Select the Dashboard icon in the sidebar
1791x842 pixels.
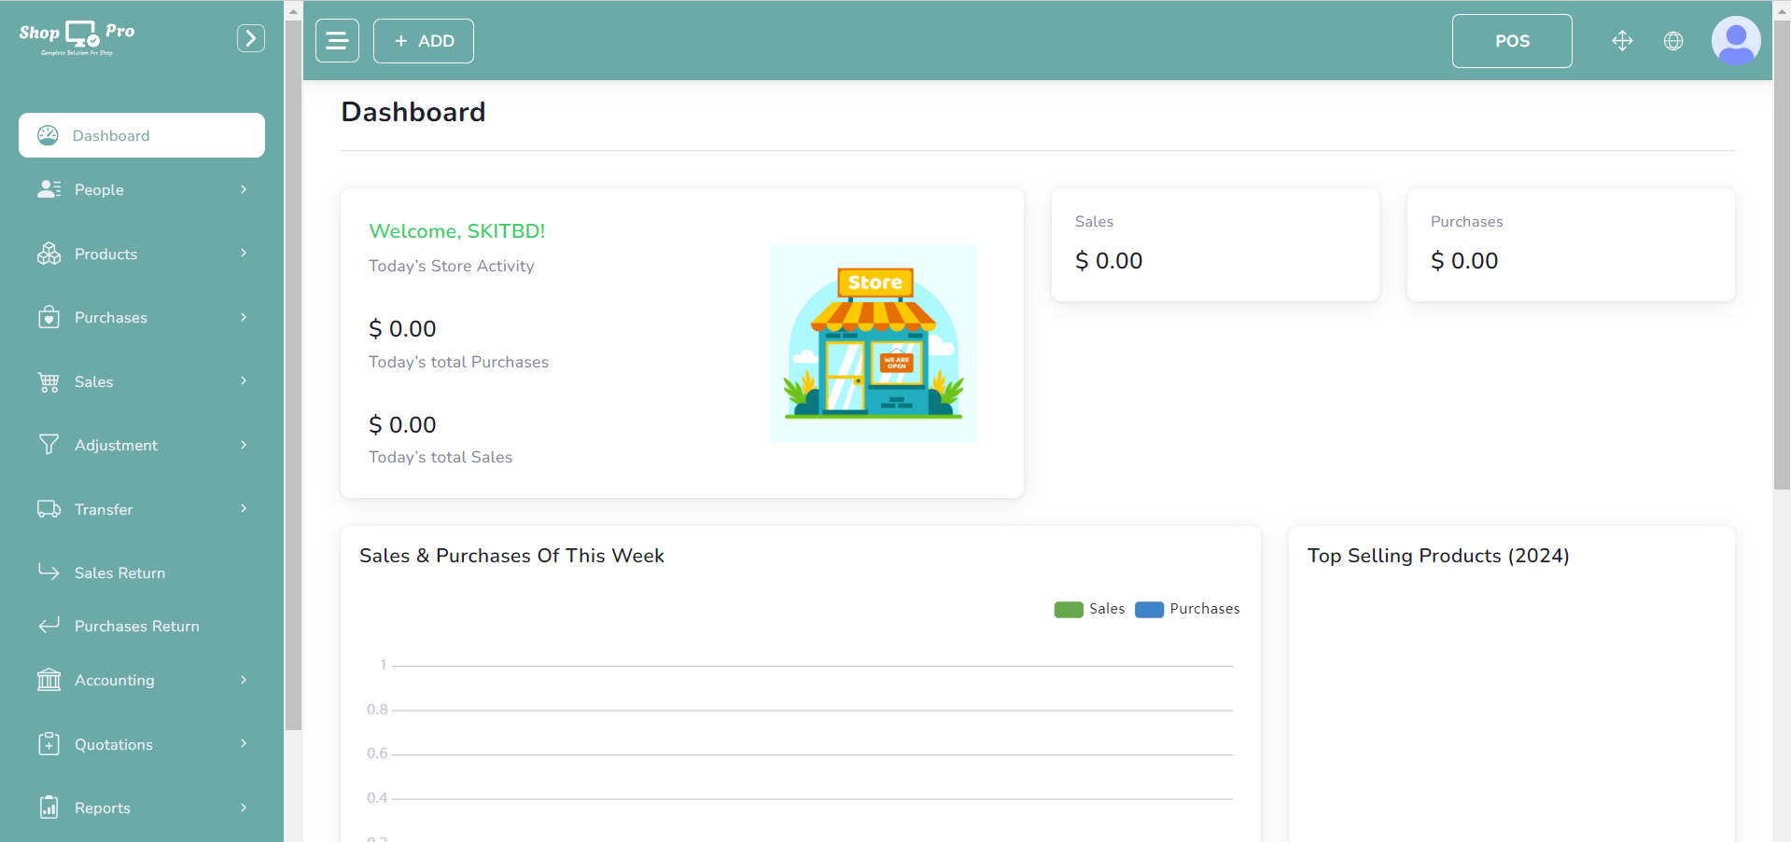point(48,135)
